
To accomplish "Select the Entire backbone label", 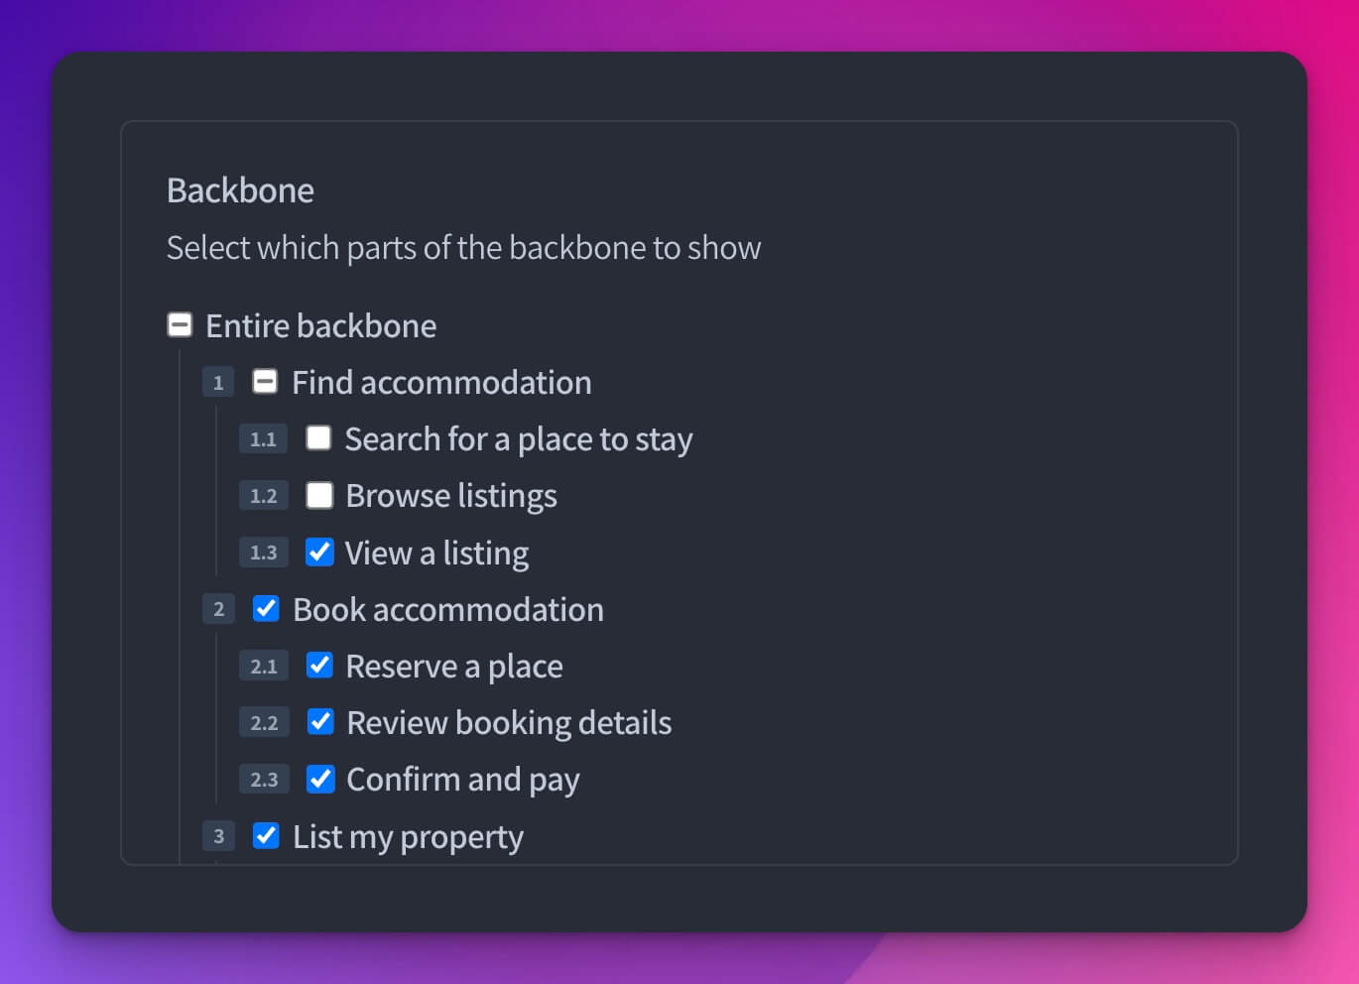I will pyautogui.click(x=320, y=325).
